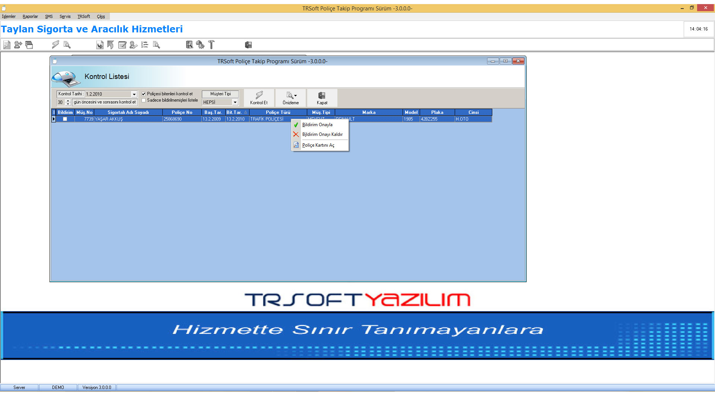715x402 pixels.
Task: Select the YAŞAR AKKUŞ name cell
Action: [x=128, y=119]
